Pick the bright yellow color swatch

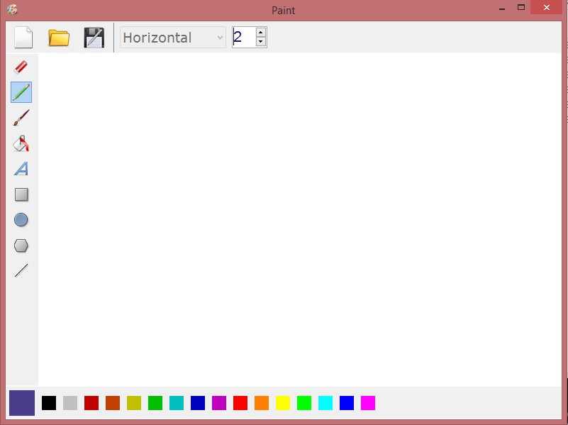click(x=283, y=403)
